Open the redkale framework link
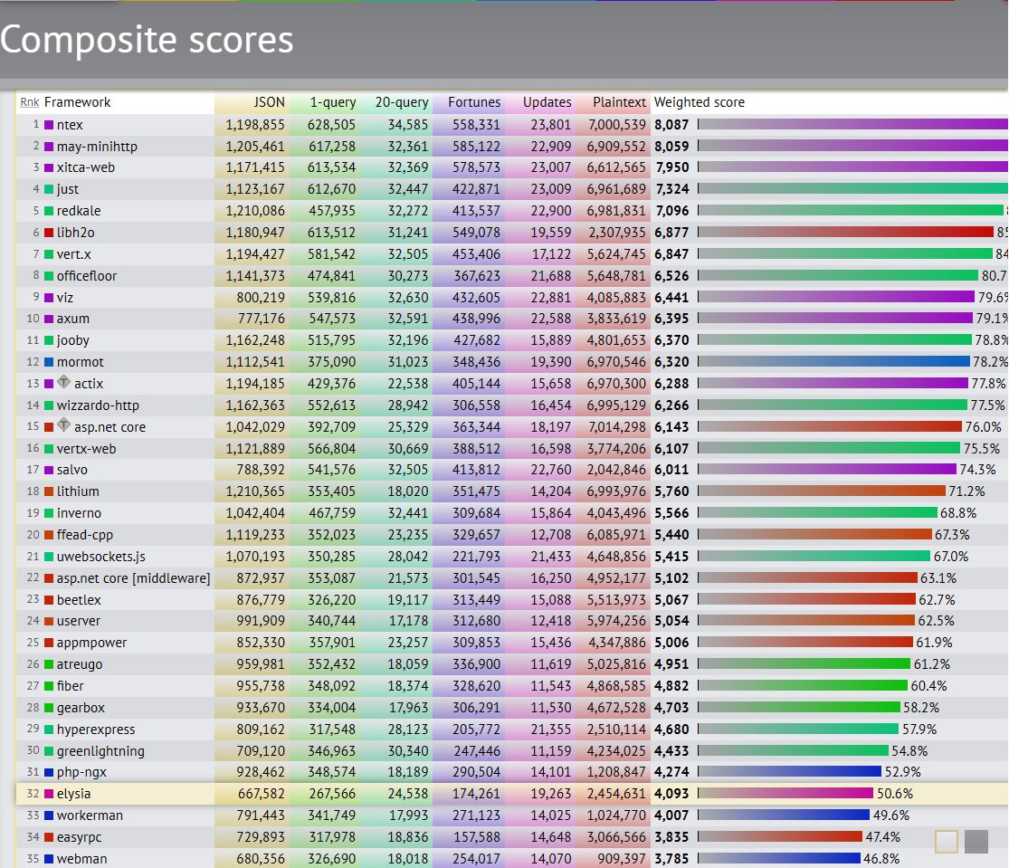 tap(79, 211)
